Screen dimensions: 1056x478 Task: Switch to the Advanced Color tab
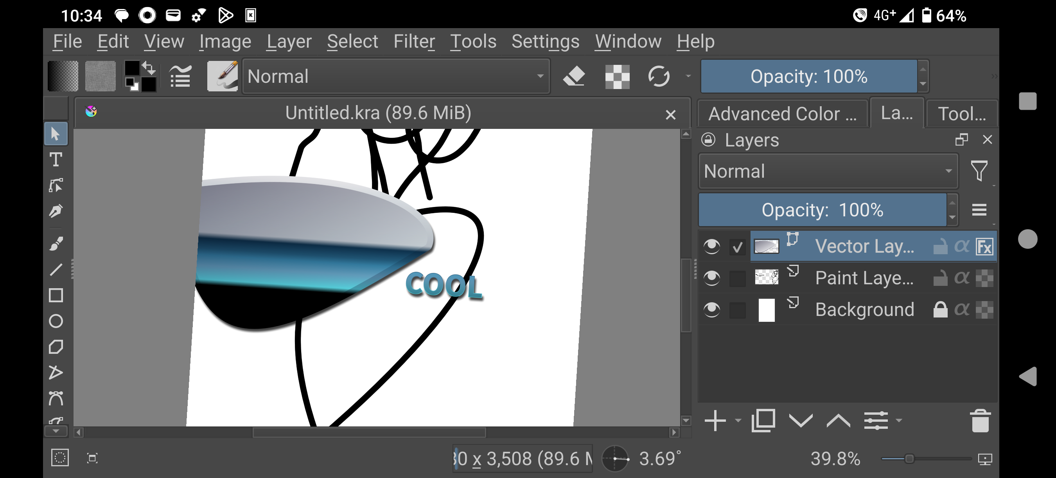coord(782,114)
